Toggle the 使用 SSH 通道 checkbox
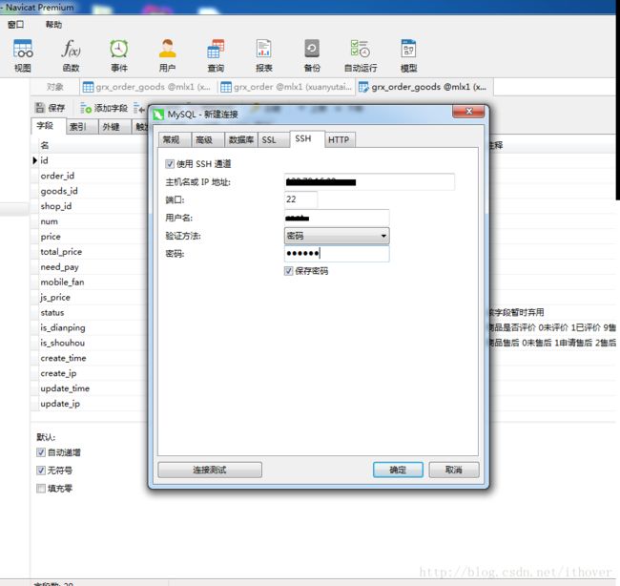 (170, 164)
